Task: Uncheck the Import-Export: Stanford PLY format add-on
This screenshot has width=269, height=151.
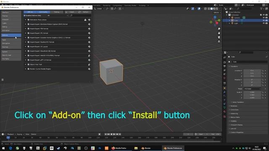Action: 29,42
